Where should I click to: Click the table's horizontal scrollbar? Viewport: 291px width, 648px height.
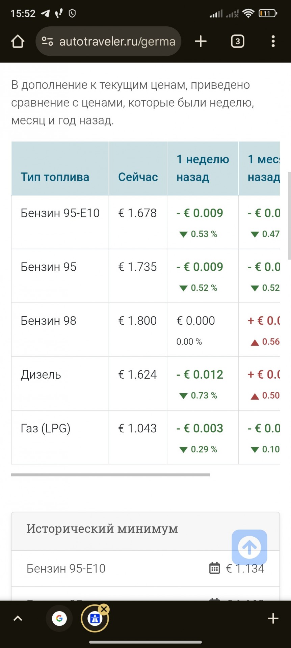coord(110,475)
